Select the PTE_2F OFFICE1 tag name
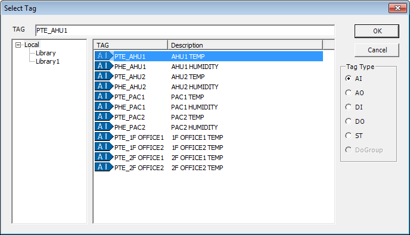410x235 pixels. coord(139,158)
